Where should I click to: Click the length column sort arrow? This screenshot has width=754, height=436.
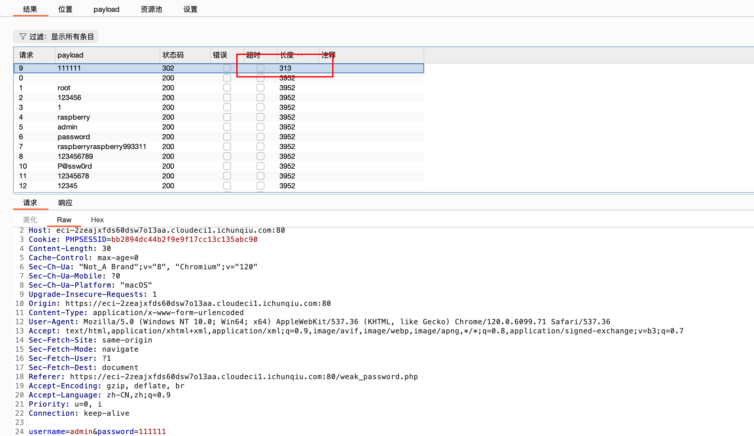(300, 55)
